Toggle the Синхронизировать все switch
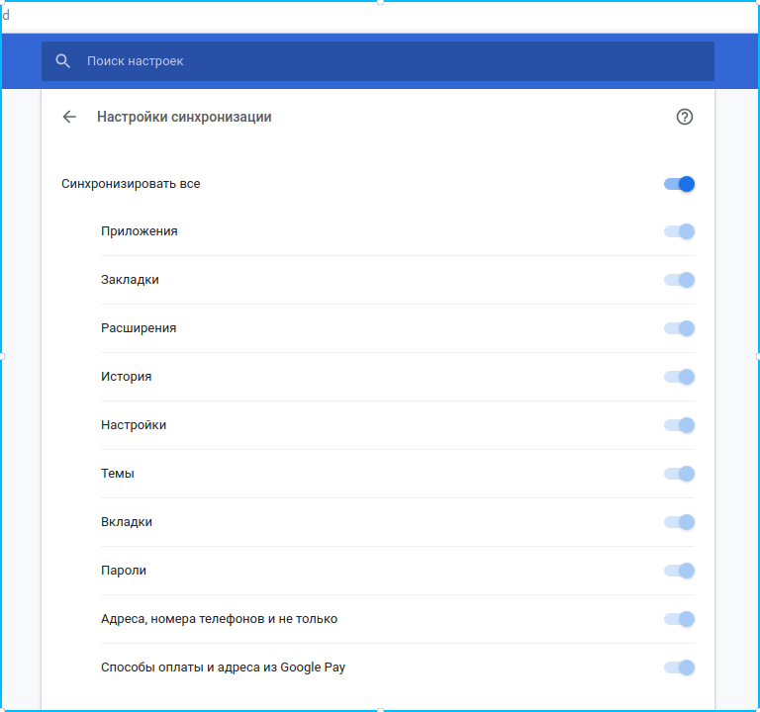This screenshot has width=760, height=712. (679, 184)
